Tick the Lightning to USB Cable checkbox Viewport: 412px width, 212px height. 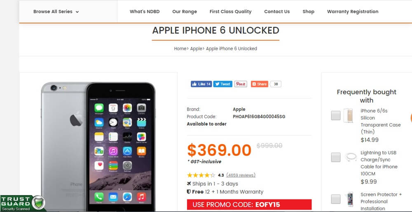pyautogui.click(x=335, y=157)
